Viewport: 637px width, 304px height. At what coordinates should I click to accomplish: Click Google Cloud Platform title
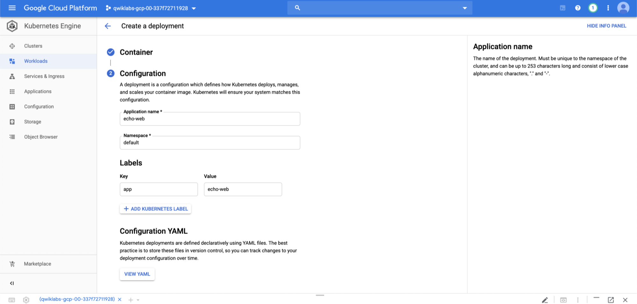click(x=60, y=8)
